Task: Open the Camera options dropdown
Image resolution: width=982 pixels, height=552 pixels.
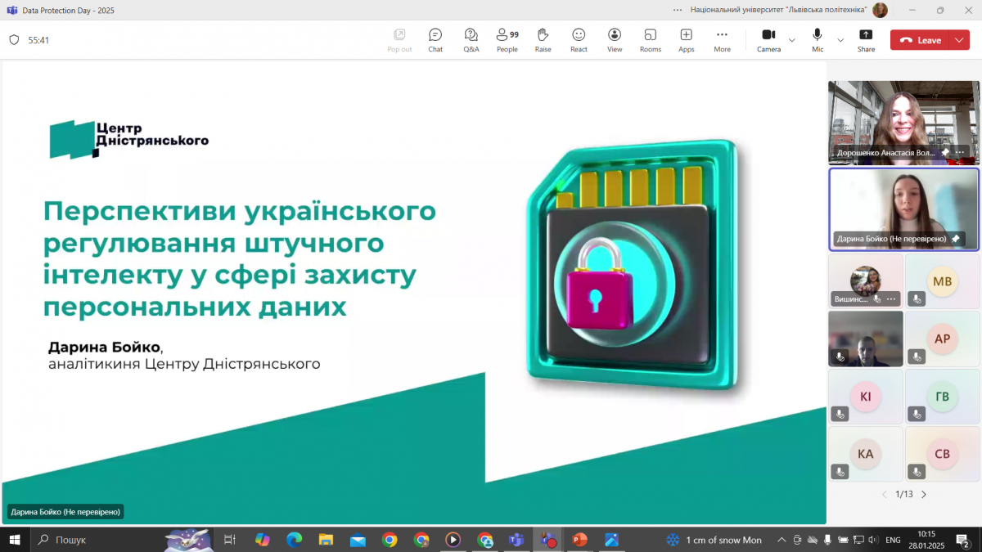Action: click(x=791, y=38)
